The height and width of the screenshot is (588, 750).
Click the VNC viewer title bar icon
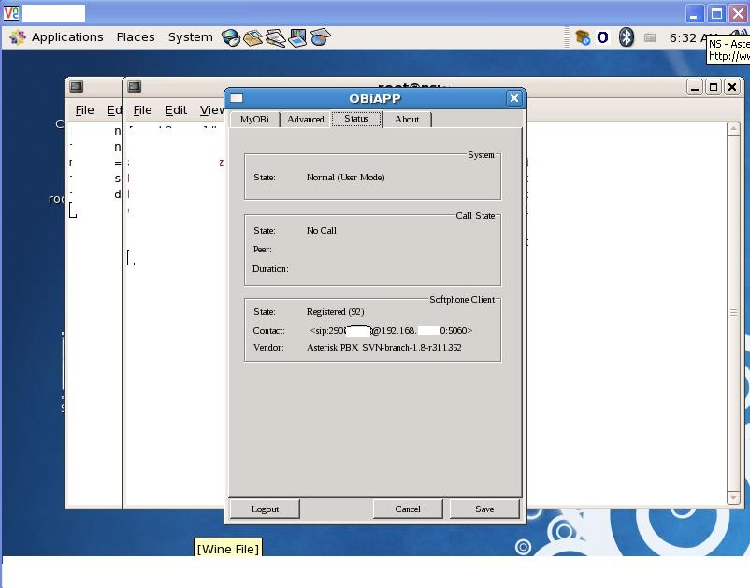click(11, 13)
